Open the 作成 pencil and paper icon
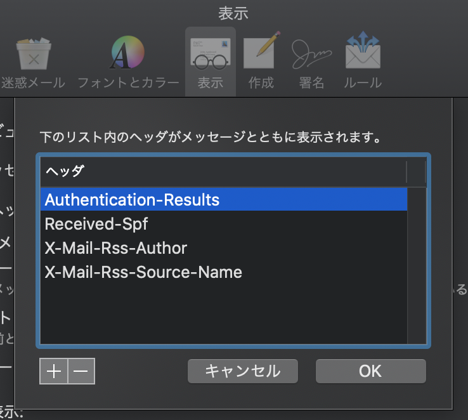The height and width of the screenshot is (420, 468). tap(262, 50)
